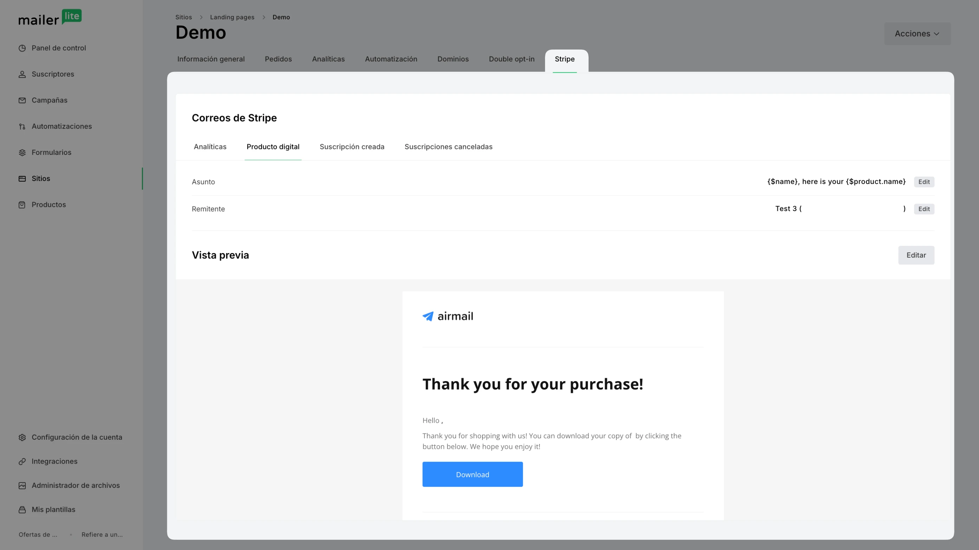Open Suscripciones canceladas sub-tab
Screen dimensions: 979x550
[x=448, y=147]
